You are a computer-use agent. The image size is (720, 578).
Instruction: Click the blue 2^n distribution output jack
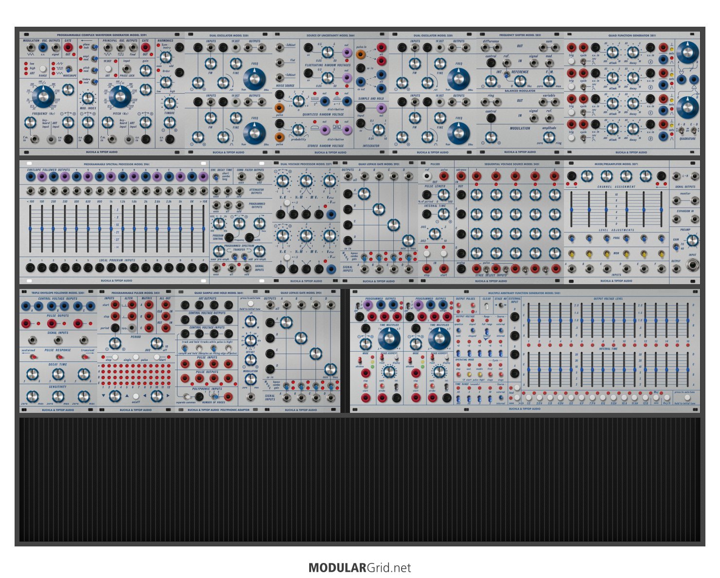(325, 101)
